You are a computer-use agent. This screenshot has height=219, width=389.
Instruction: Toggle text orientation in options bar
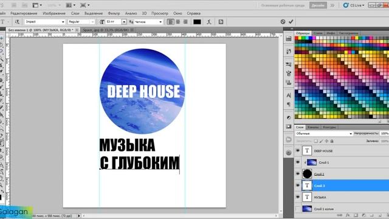[x=17, y=22]
